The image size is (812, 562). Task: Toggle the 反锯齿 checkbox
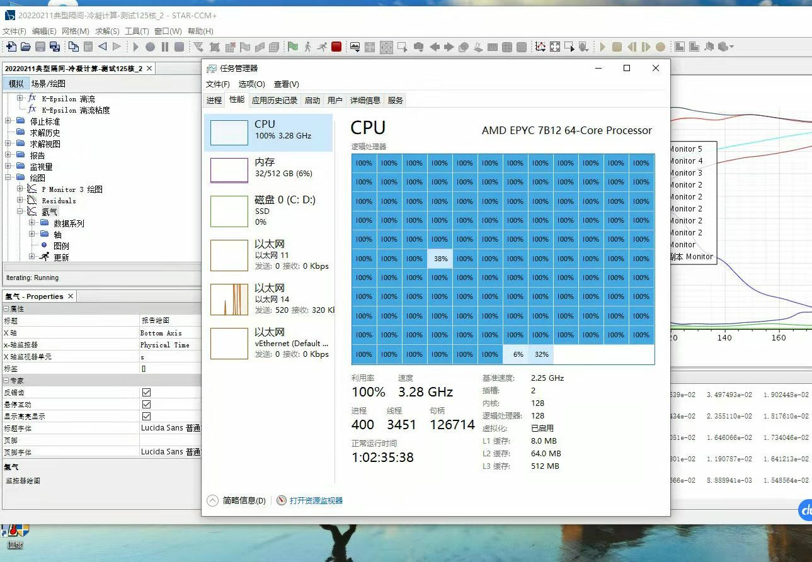pos(146,392)
